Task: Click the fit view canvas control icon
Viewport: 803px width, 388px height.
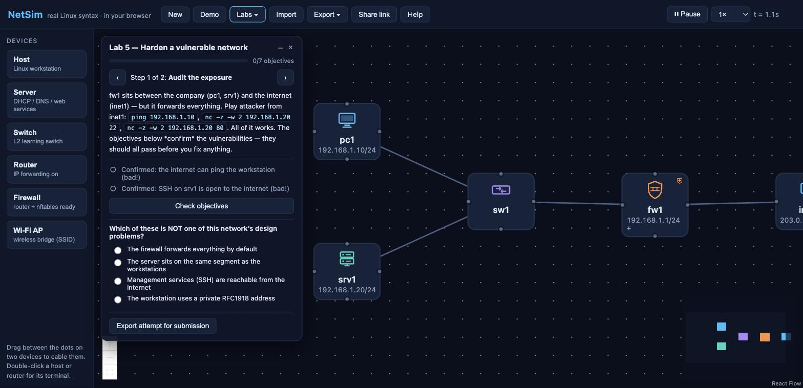Action: coord(110,372)
